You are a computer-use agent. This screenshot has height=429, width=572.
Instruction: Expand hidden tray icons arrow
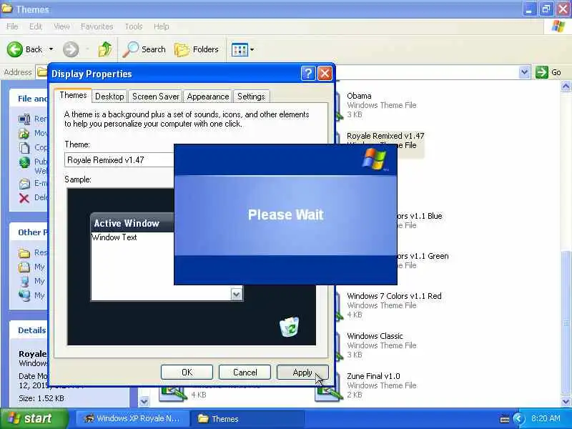pos(518,419)
